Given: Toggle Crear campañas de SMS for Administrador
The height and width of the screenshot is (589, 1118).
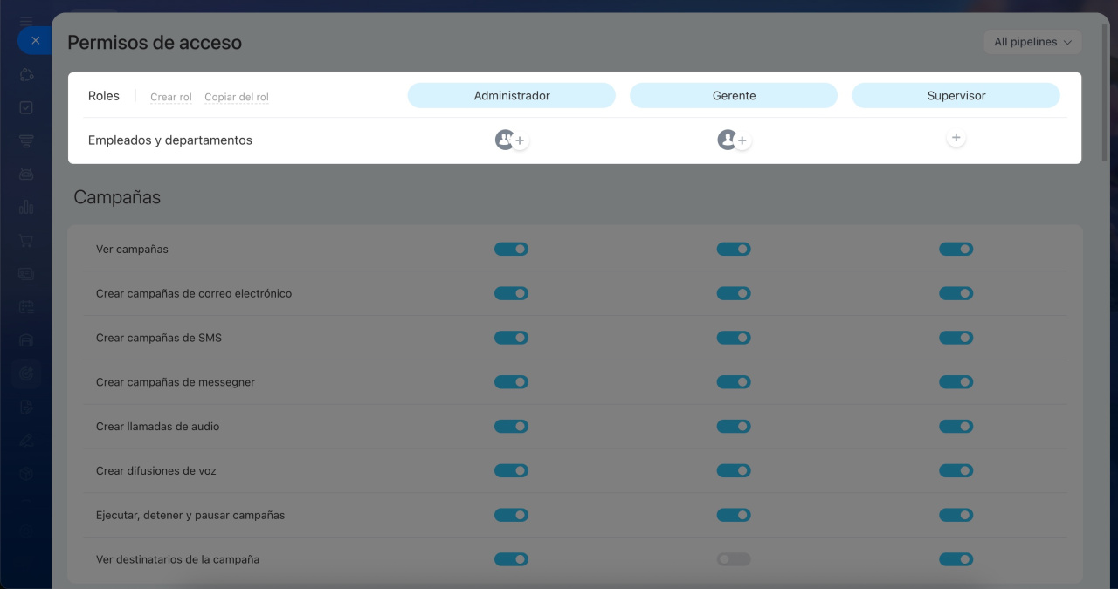Looking at the screenshot, I should click(512, 338).
